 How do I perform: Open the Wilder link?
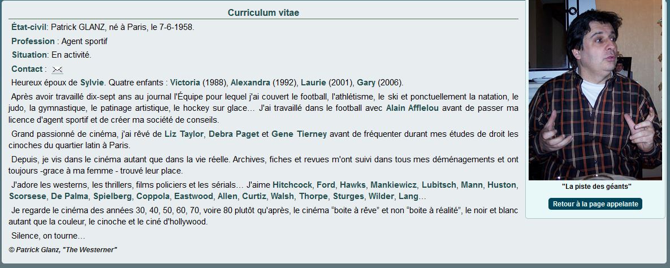(x=381, y=197)
